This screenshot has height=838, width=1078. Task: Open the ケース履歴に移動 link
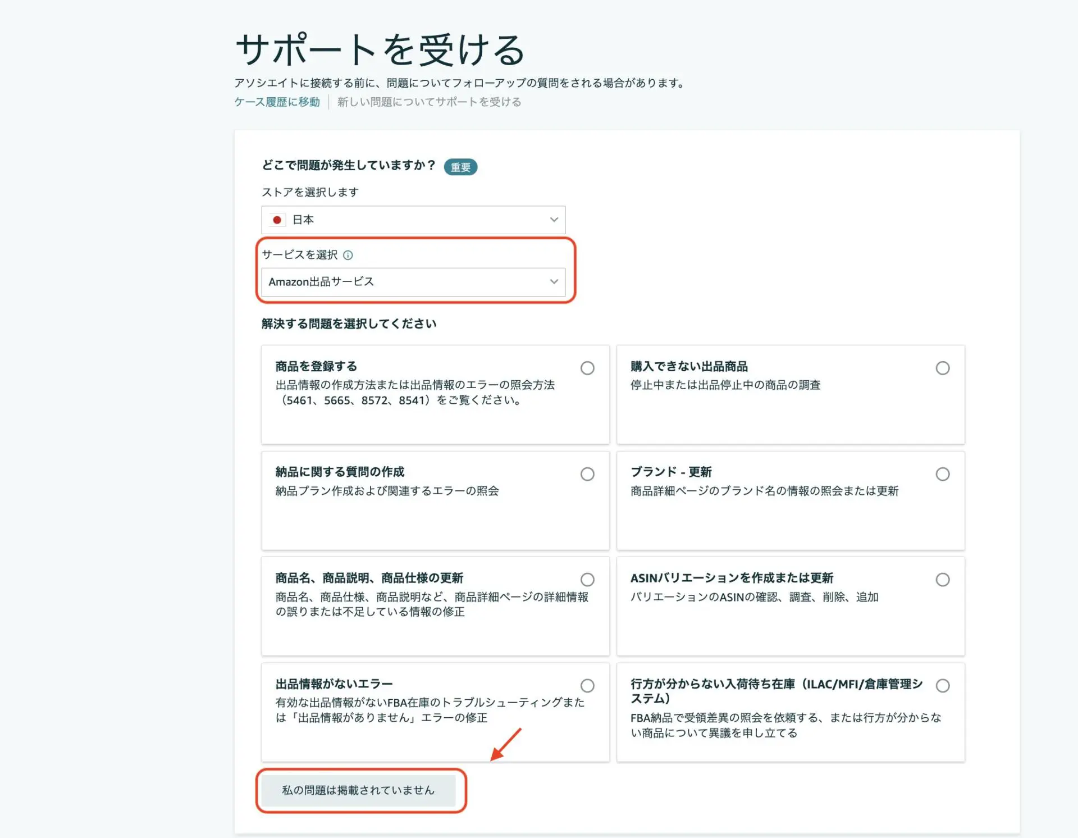pos(277,101)
